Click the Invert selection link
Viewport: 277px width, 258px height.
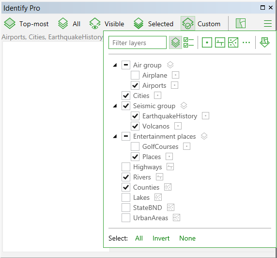[x=161, y=238]
